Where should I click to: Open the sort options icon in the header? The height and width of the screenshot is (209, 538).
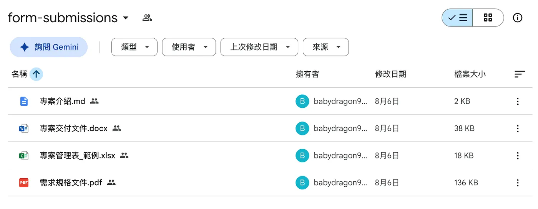520,74
